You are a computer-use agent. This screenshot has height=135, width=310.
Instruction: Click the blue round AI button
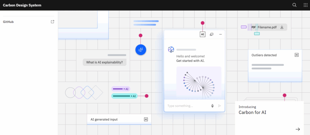click(140, 50)
